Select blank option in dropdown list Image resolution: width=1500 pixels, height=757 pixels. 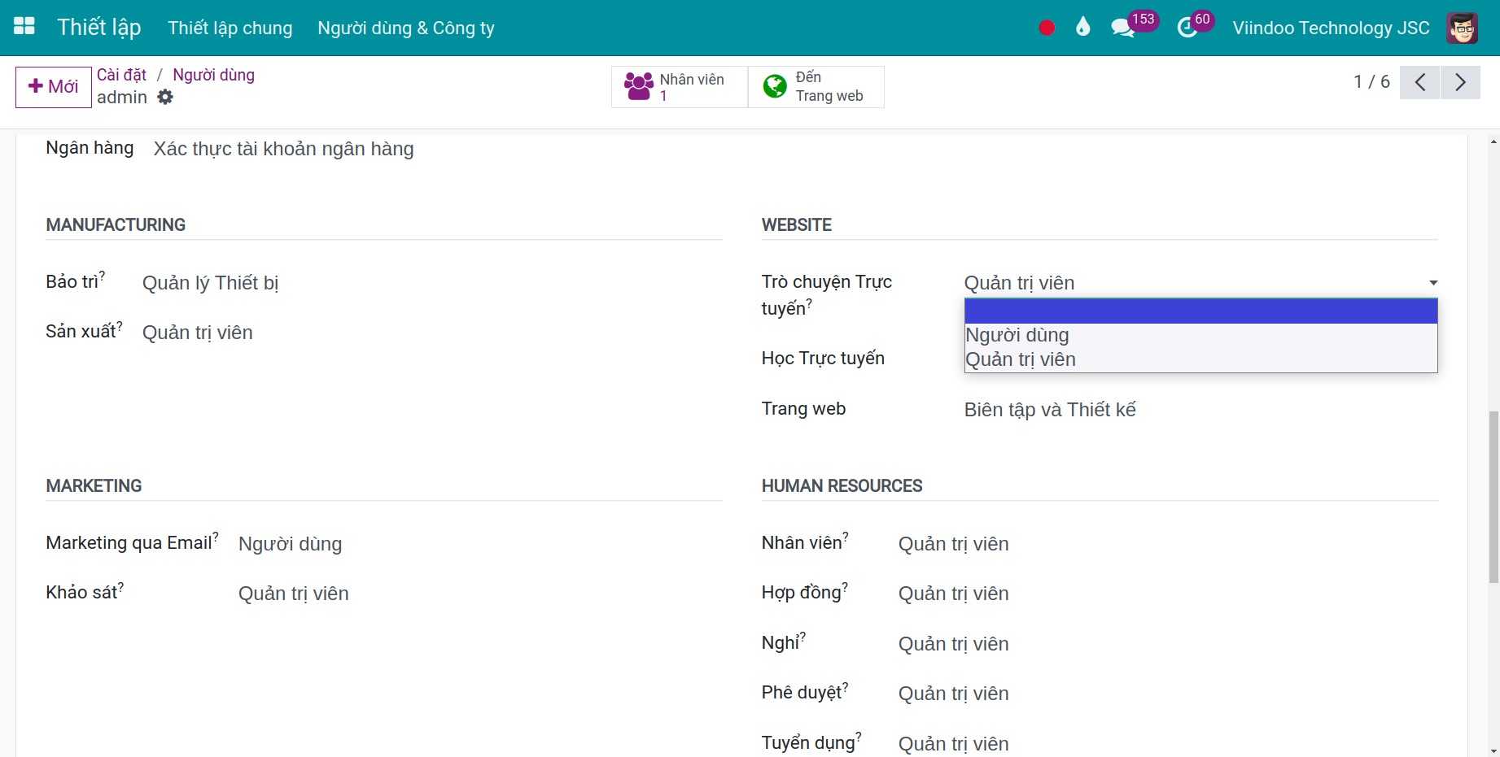(1200, 311)
